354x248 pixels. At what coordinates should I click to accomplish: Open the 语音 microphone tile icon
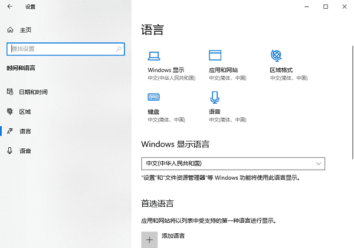[215, 97]
